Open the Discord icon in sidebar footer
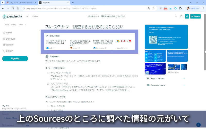Viewport: 206px width, 130px height. (x=28, y=125)
